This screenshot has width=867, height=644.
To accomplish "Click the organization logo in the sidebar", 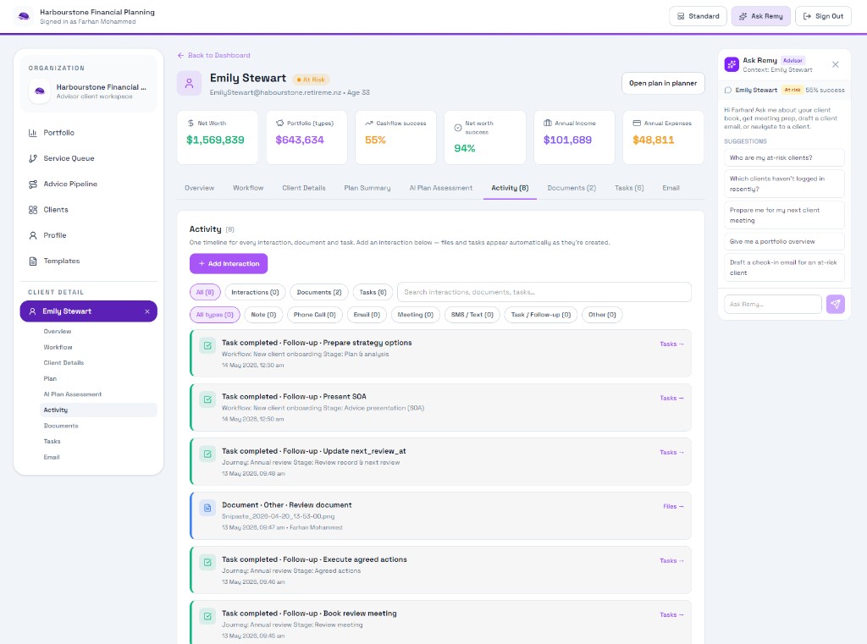I will [40, 91].
